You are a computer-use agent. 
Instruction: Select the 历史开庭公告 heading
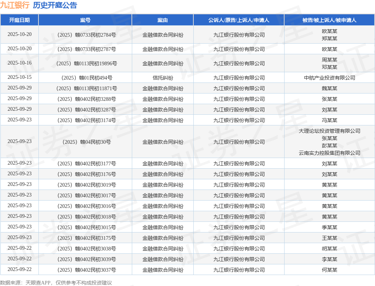(x=55, y=5)
